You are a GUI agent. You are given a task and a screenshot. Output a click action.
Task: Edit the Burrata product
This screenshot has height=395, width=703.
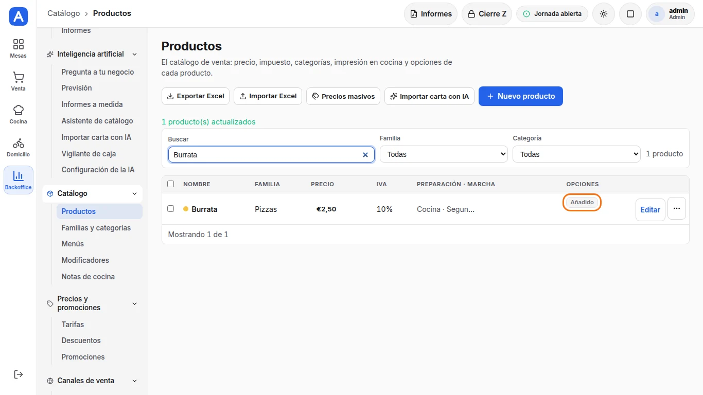click(650, 210)
